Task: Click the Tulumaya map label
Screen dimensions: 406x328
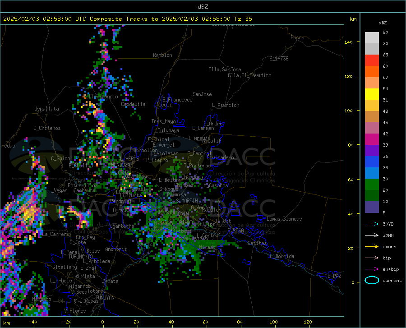Action: point(169,130)
